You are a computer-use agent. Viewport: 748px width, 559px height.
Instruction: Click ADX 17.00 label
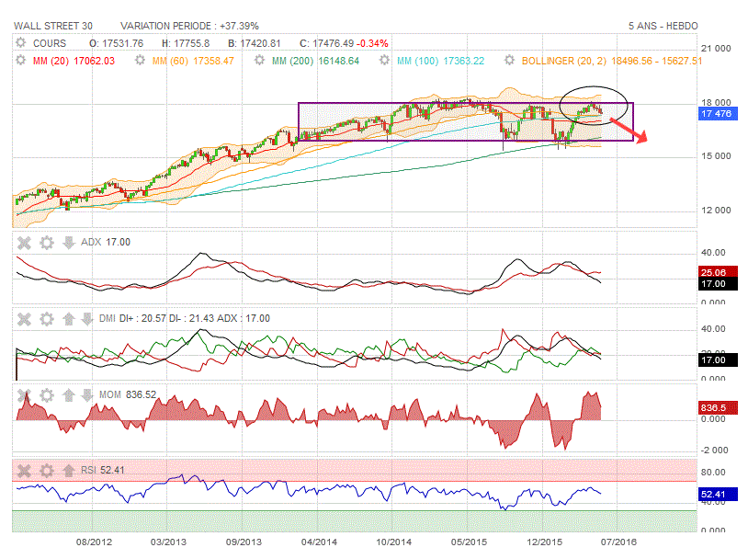[x=106, y=242]
